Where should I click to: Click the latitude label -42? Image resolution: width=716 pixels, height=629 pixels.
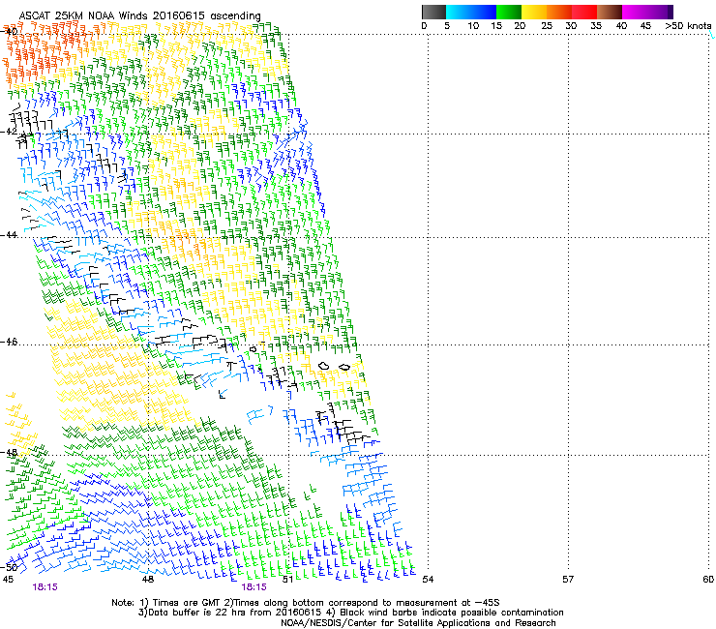9,132
